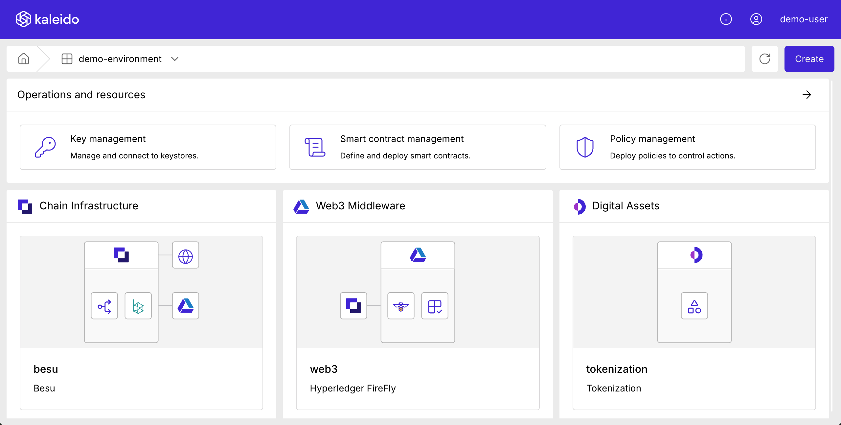Click the Digital Assets heading text
The height and width of the screenshot is (425, 841).
pyautogui.click(x=625, y=206)
